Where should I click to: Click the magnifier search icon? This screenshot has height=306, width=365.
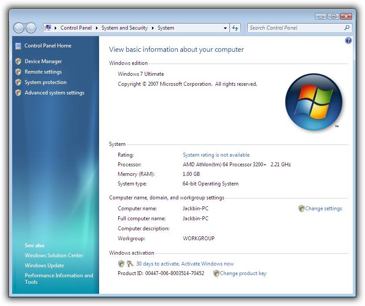347,28
